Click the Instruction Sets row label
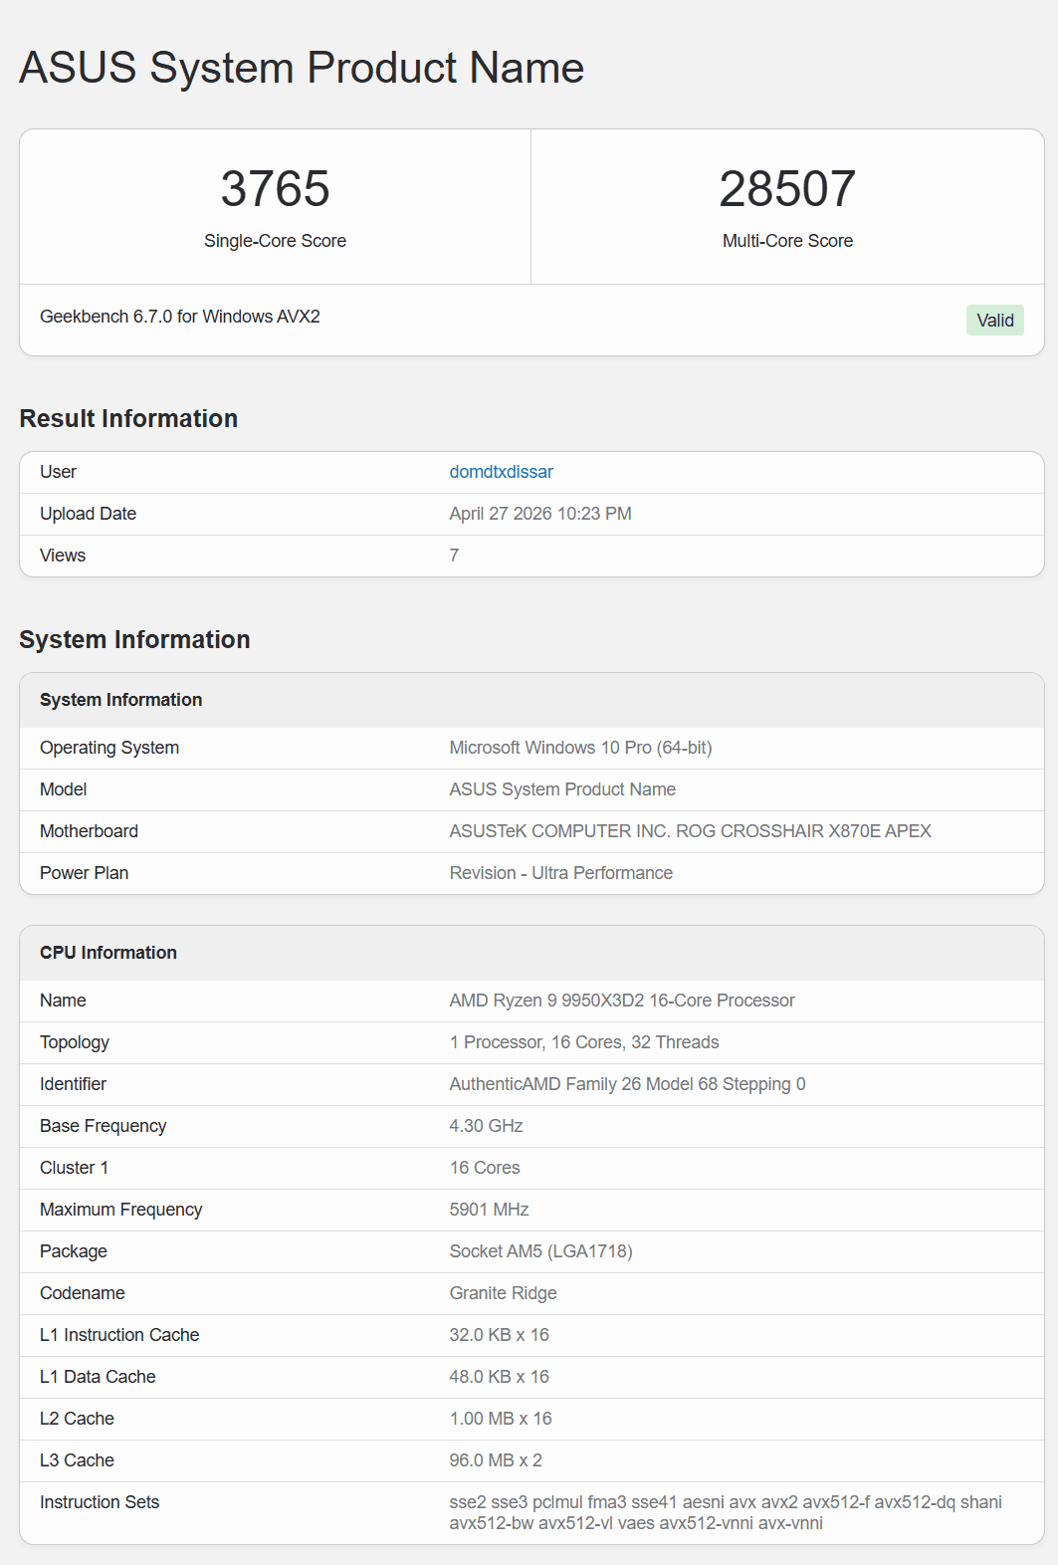1058x1565 pixels. (100, 1502)
